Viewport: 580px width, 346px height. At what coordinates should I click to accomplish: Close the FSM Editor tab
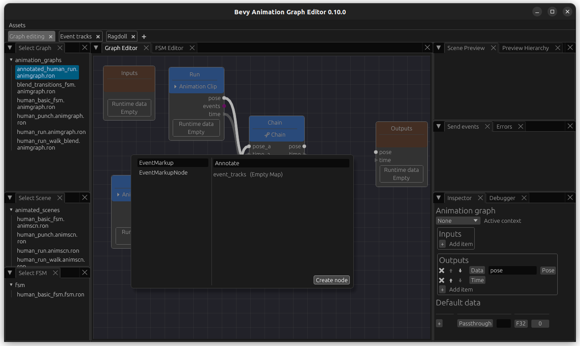click(192, 48)
